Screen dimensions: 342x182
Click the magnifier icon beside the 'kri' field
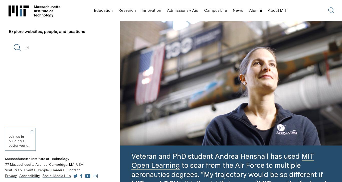(x=17, y=47)
